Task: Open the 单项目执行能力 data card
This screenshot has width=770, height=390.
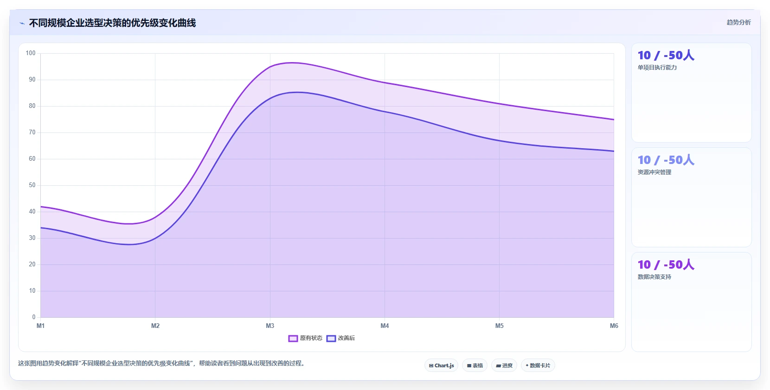Action: pos(691,93)
